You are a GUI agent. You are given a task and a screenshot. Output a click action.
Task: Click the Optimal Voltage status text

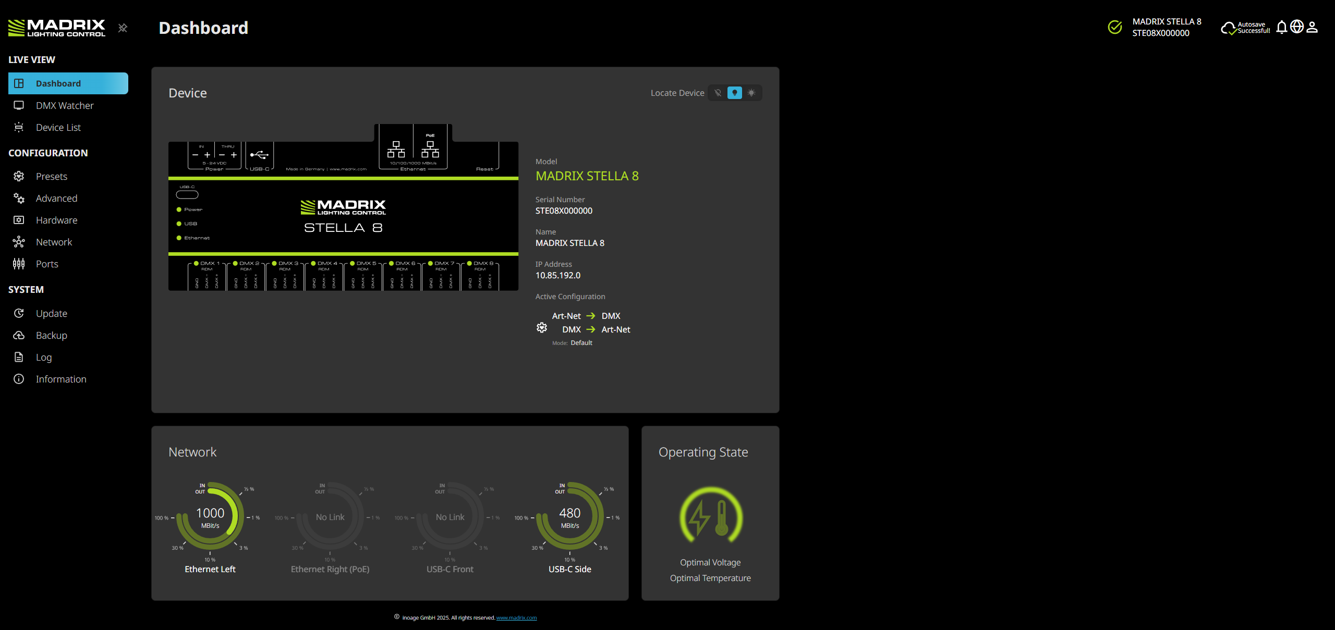(x=710, y=562)
